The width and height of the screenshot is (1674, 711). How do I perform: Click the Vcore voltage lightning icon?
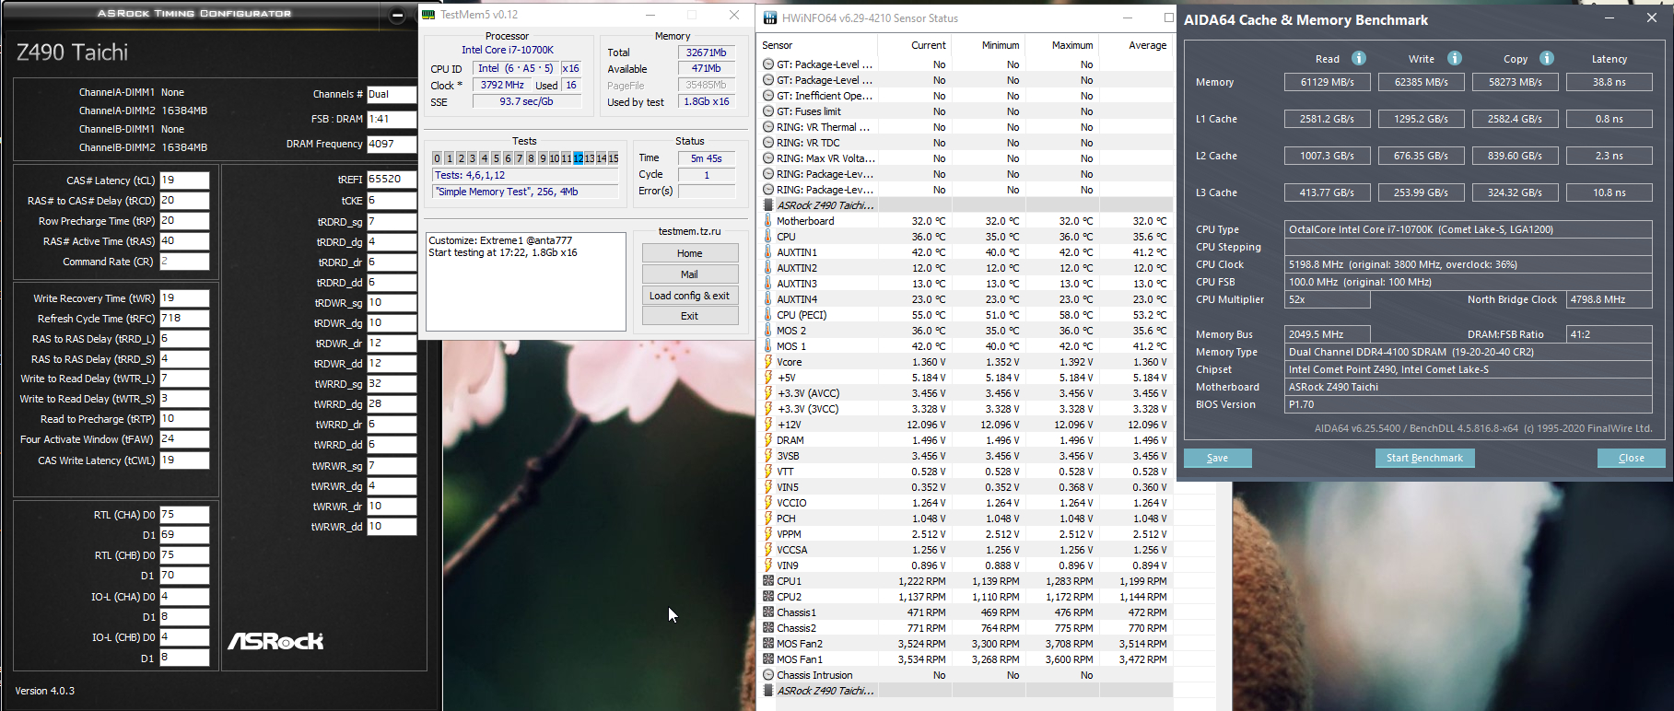coord(768,362)
